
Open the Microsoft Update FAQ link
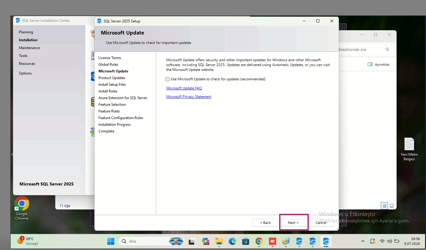coord(184,88)
